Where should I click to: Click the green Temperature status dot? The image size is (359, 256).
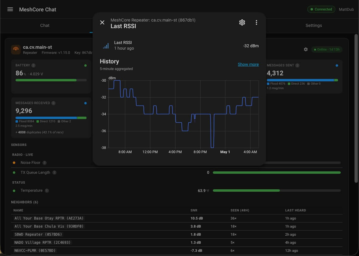(x=14, y=191)
